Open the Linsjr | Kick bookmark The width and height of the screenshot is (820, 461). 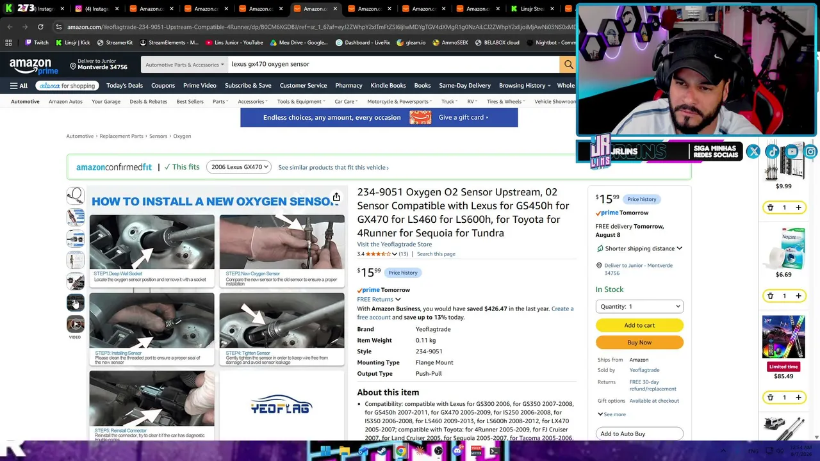[72, 43]
